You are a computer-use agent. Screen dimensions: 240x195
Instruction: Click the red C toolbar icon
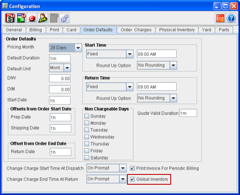32,18
